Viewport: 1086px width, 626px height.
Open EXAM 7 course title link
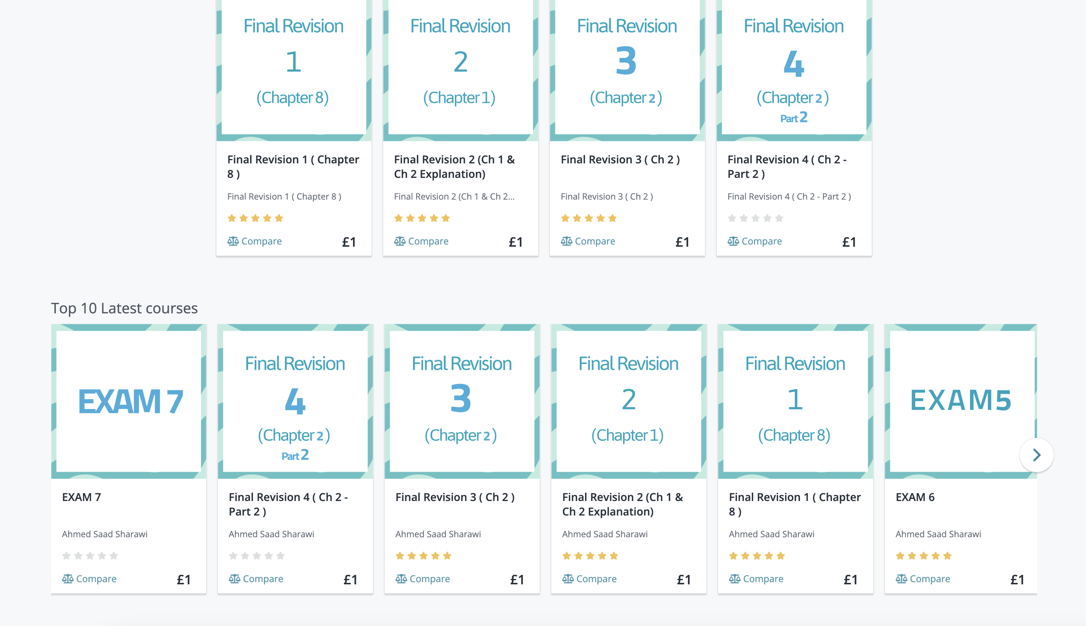coord(82,497)
